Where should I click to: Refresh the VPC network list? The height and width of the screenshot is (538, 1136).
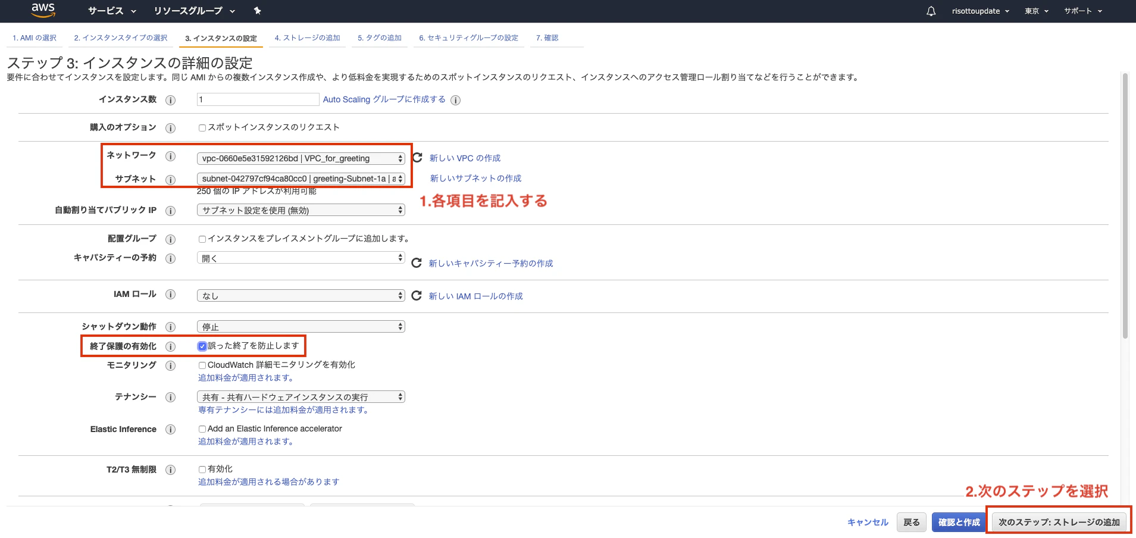click(x=417, y=157)
